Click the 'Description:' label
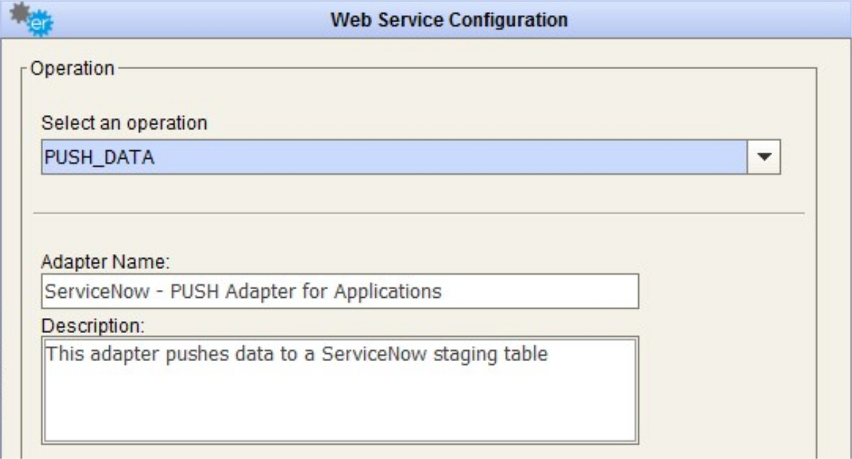This screenshot has width=852, height=459. pos(92,325)
